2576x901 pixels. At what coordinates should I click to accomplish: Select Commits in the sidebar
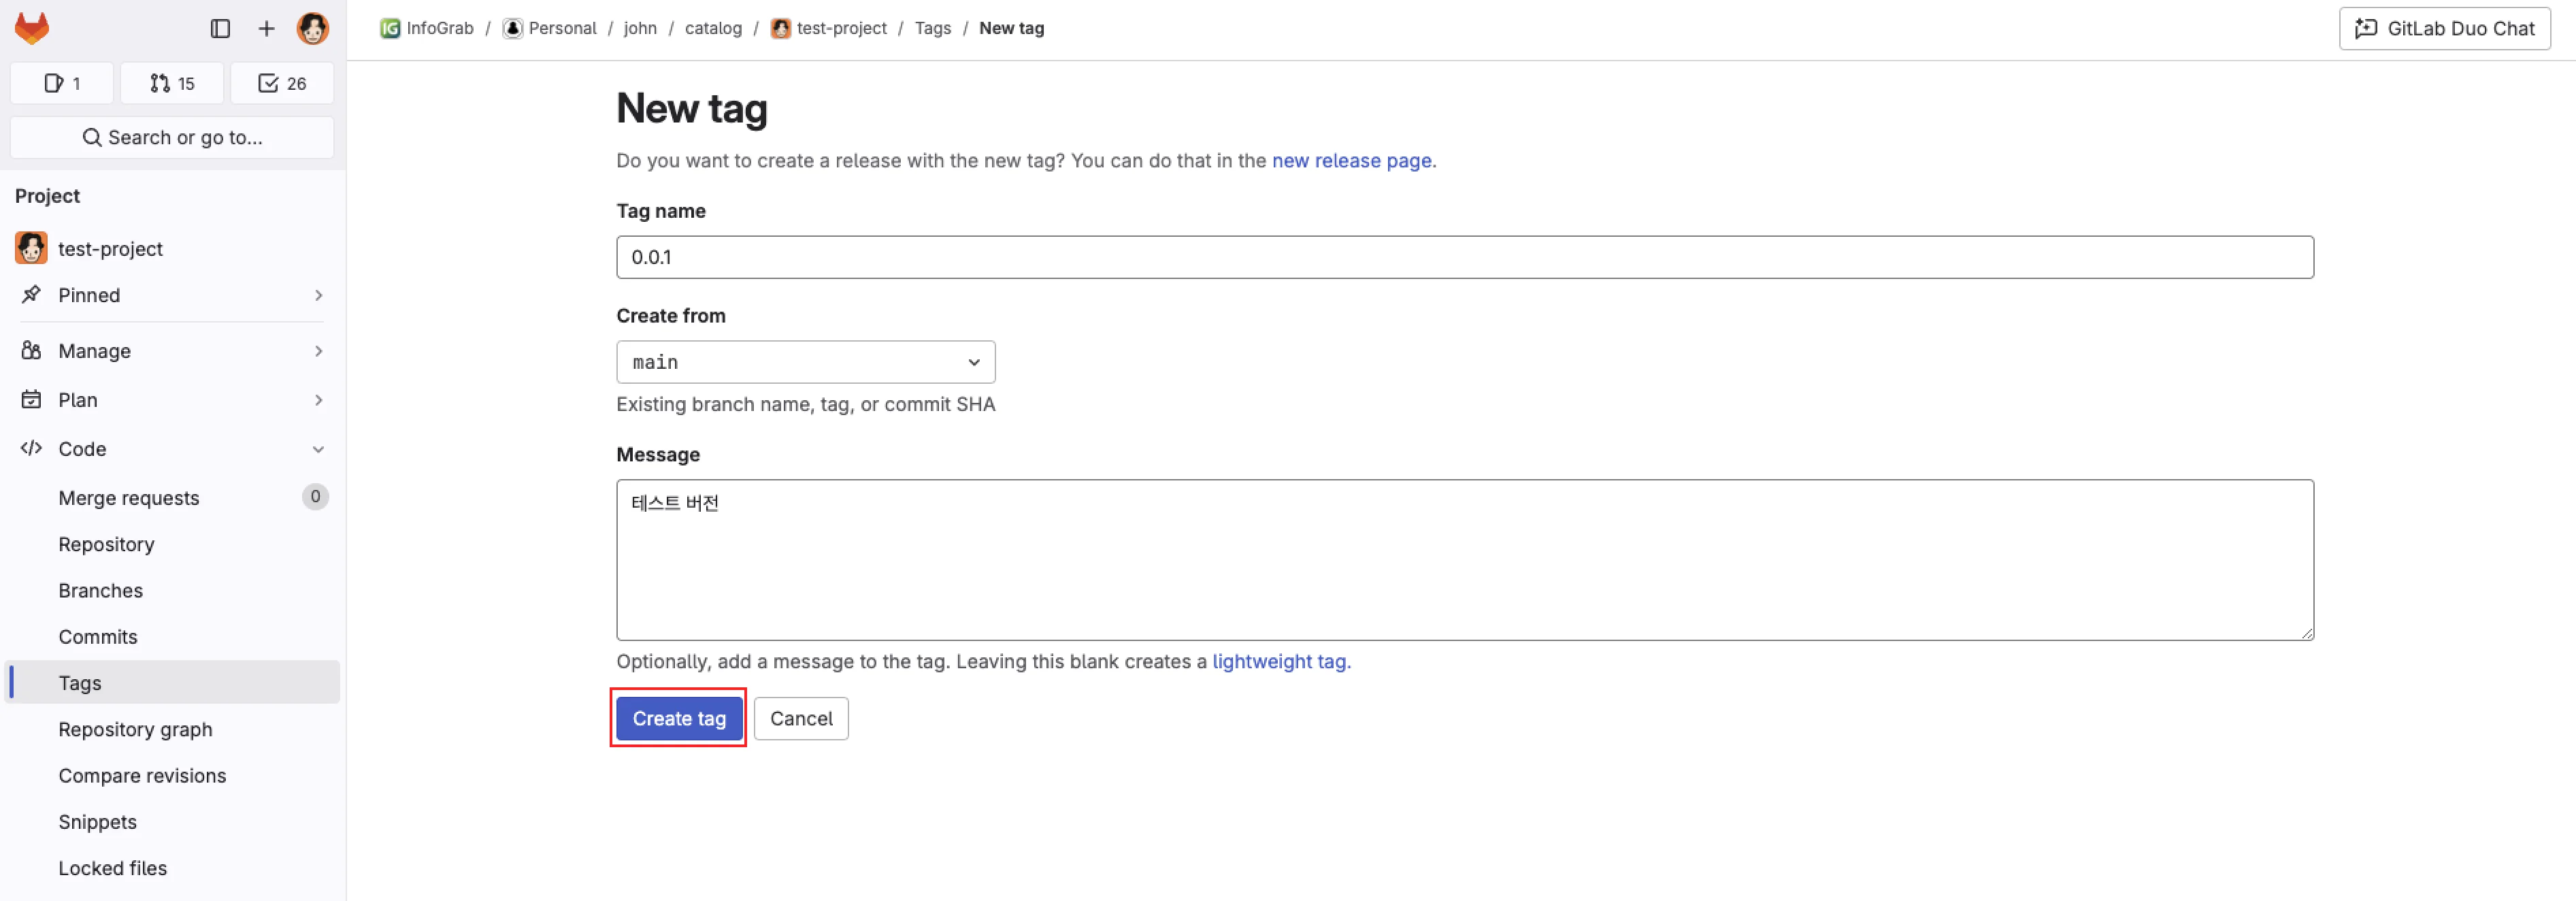pos(98,636)
